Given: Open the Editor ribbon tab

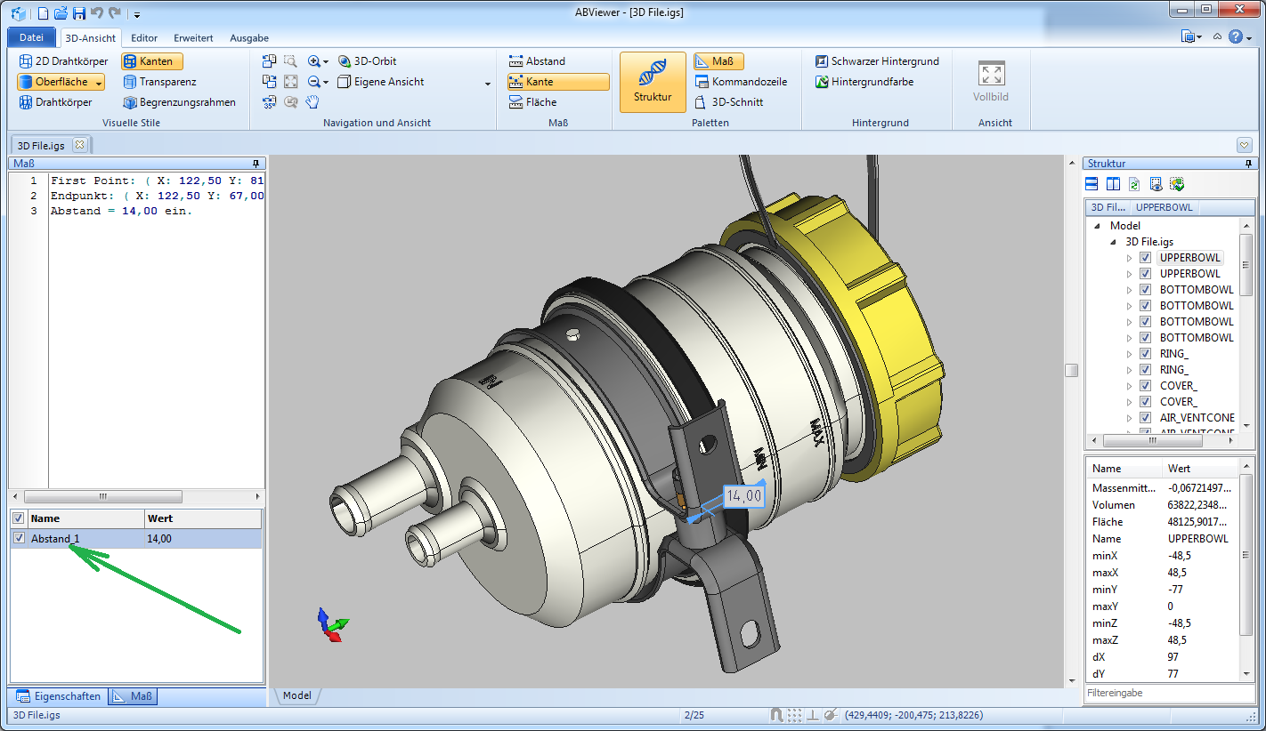Looking at the screenshot, I should pyautogui.click(x=144, y=38).
